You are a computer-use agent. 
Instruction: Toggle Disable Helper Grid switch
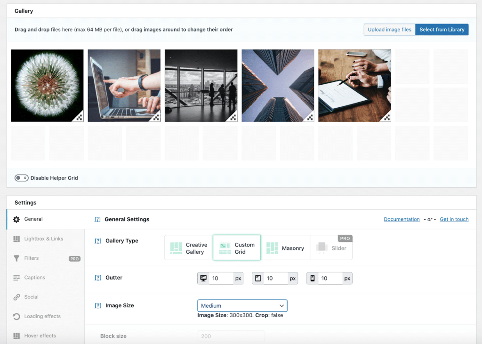point(22,178)
